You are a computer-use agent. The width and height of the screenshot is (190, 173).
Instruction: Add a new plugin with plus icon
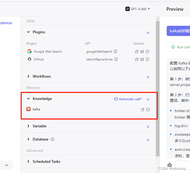(148, 33)
